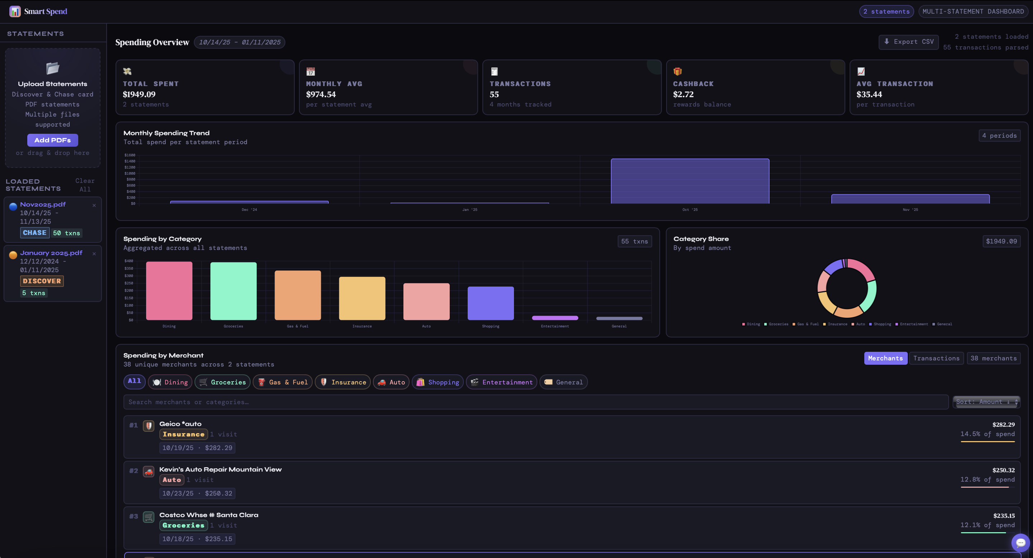This screenshot has height=558, width=1033.
Task: Open the Nov2025.pdf statement
Action: 43,205
